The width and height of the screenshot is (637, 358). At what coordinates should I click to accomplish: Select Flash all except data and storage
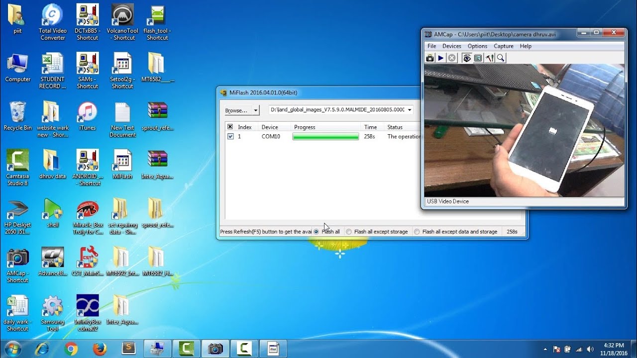click(x=417, y=232)
